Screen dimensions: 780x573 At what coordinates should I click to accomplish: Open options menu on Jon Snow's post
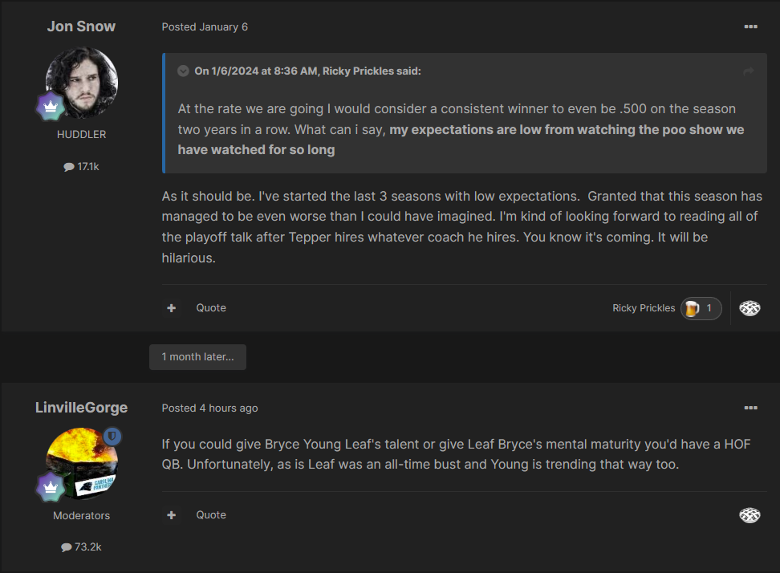pos(750,26)
